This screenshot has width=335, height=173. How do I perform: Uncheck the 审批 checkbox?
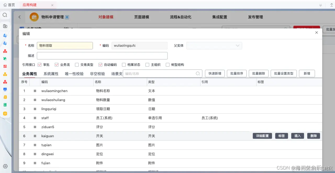pos(40,65)
